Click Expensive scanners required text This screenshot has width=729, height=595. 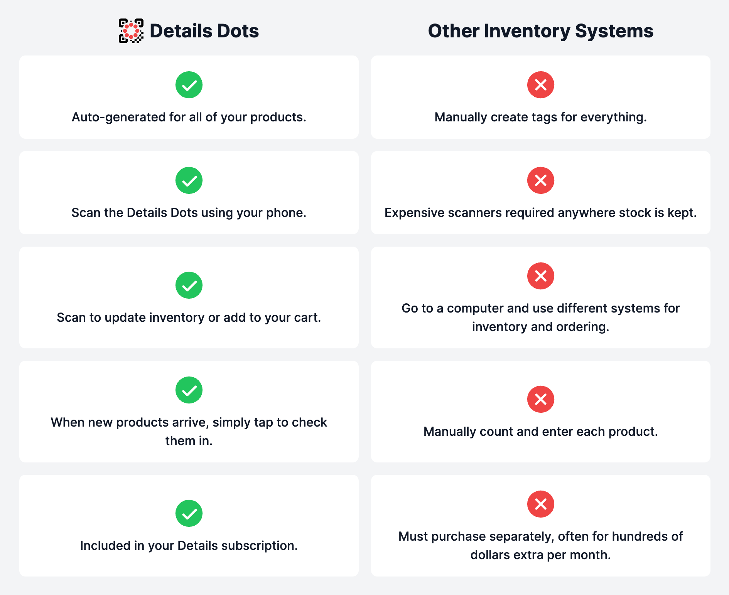point(541,213)
